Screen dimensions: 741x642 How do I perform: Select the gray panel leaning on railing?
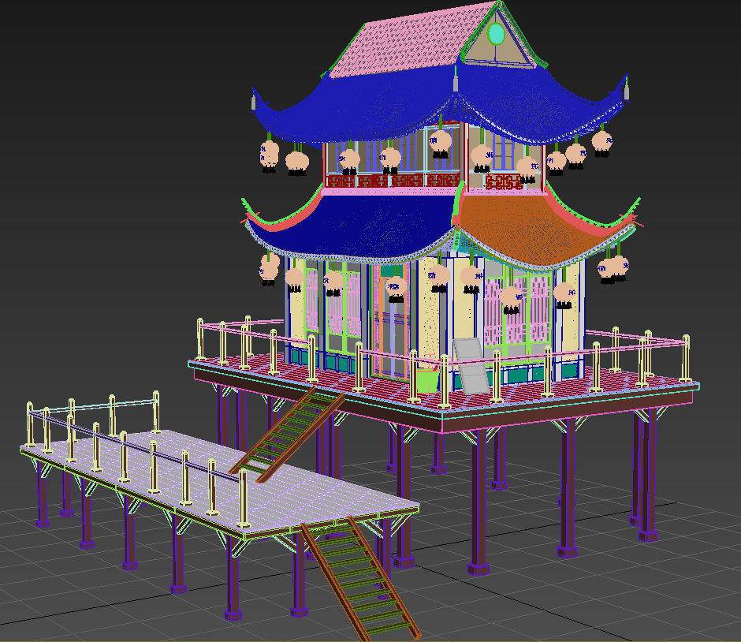[x=471, y=366]
